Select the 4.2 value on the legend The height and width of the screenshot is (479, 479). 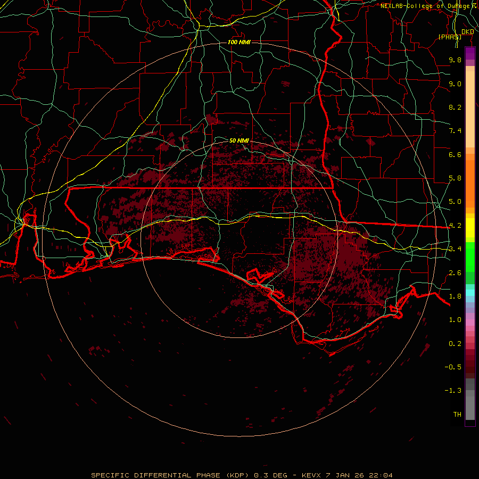[x=455, y=226]
